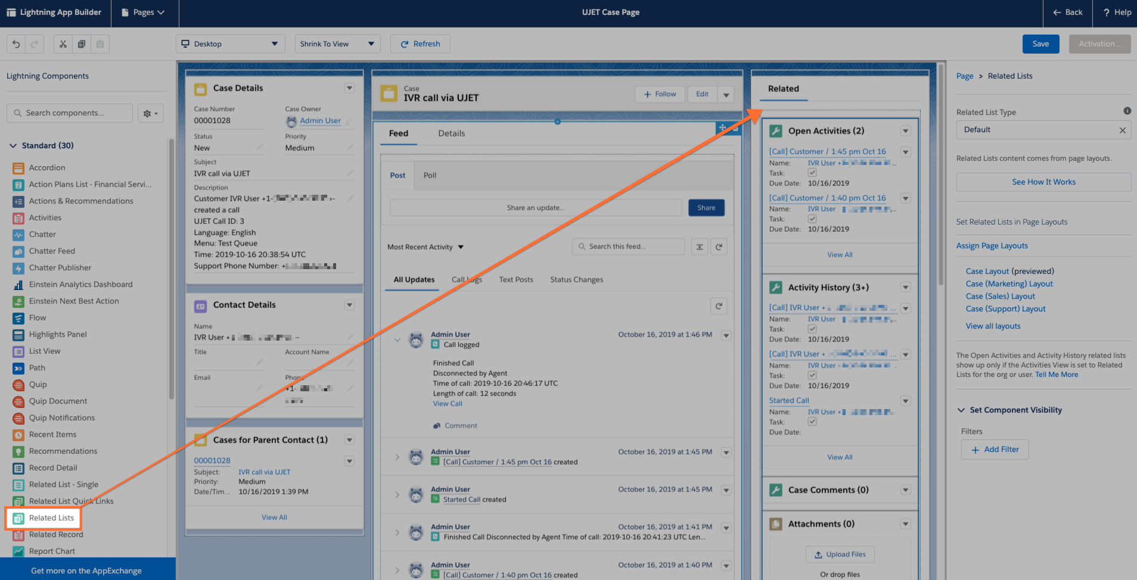Click the Search this feed field
The height and width of the screenshot is (580, 1137).
[x=628, y=247]
